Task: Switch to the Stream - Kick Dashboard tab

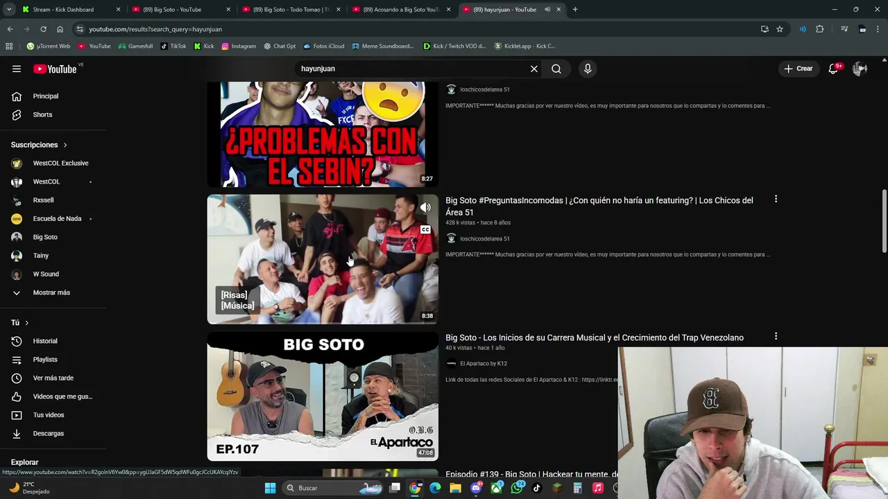Action: coord(63,10)
